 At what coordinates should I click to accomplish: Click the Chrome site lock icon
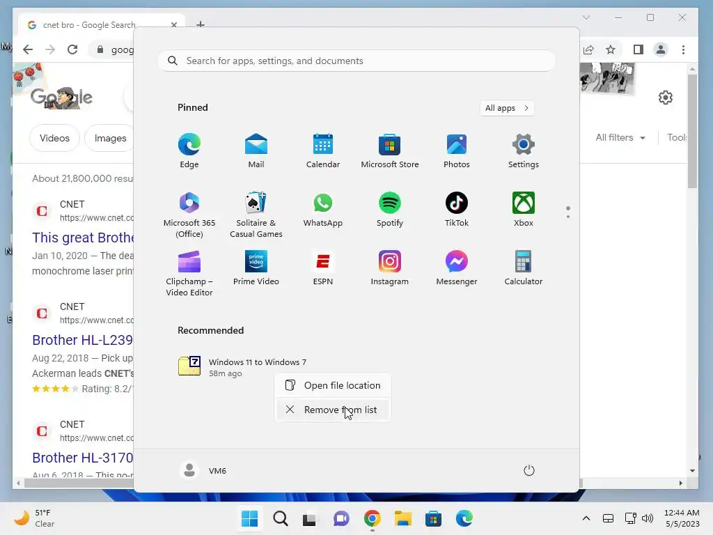100,49
